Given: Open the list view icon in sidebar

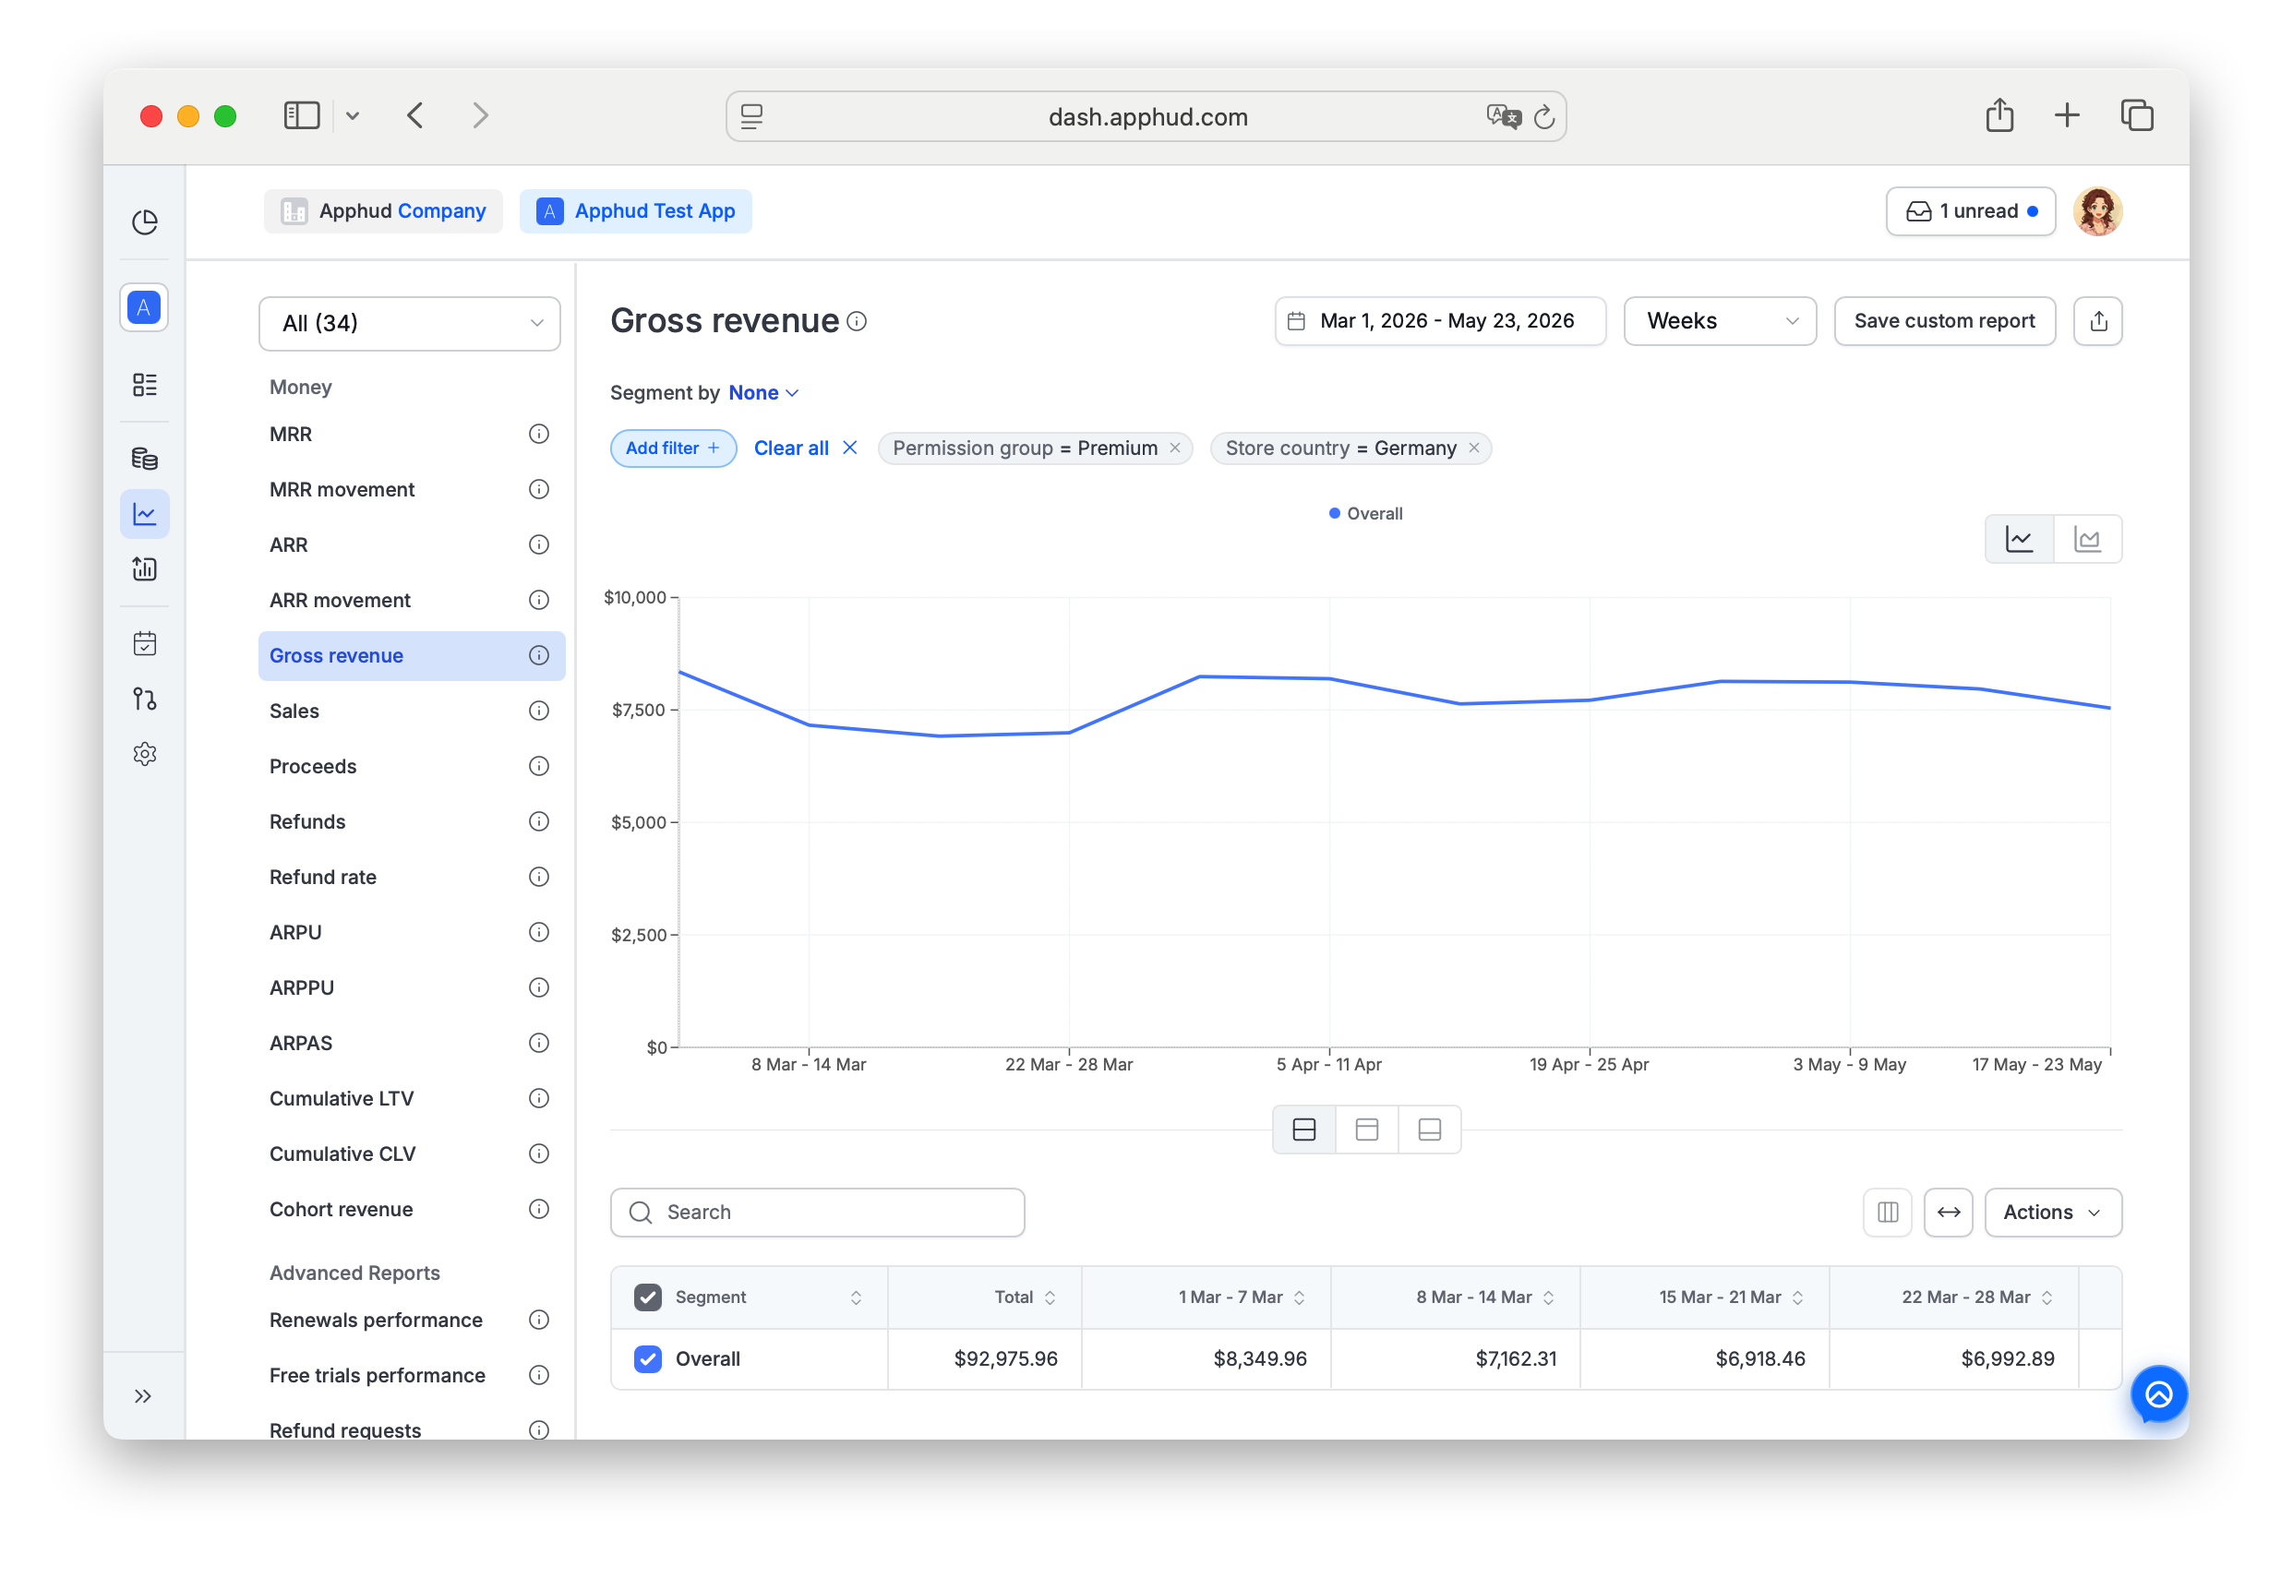Looking at the screenshot, I should click(x=144, y=385).
